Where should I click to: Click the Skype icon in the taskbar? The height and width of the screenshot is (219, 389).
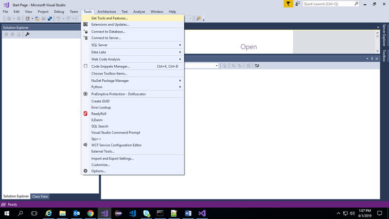coord(146,213)
